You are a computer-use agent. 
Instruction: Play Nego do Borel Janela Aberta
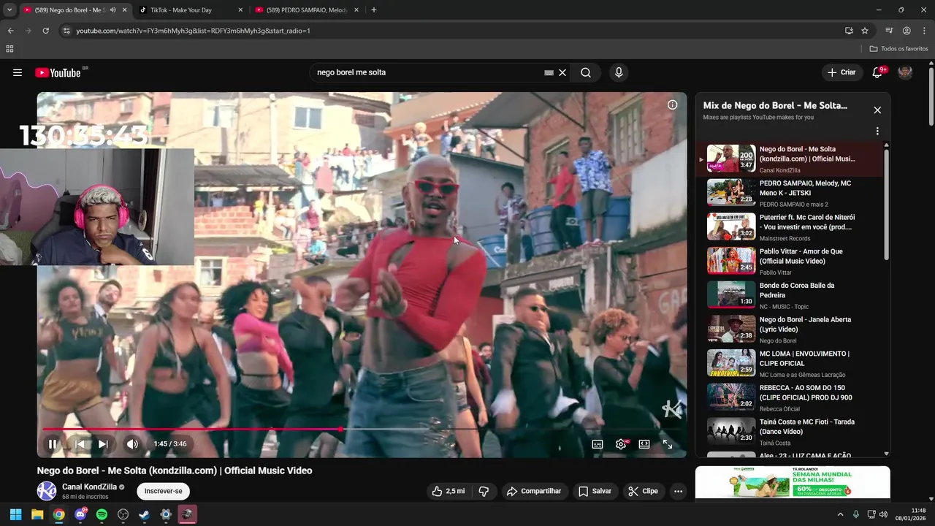click(x=790, y=329)
